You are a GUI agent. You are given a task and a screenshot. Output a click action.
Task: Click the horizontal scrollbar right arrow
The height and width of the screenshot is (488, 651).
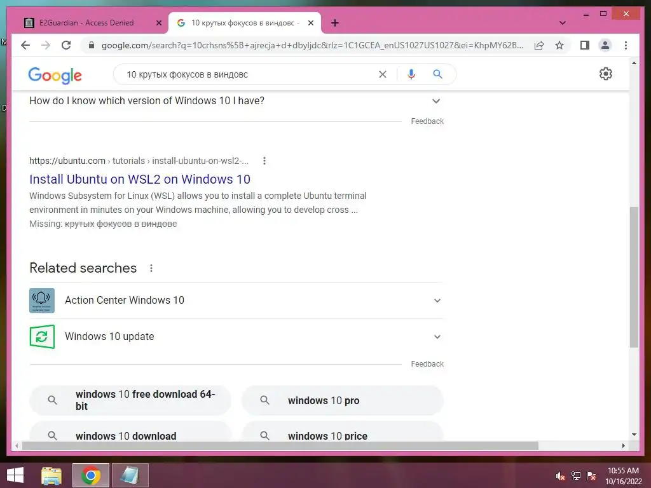click(623, 445)
